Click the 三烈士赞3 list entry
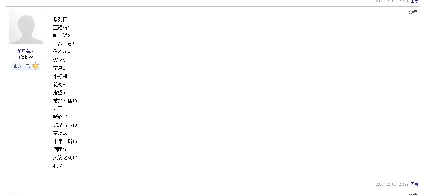This screenshot has width=430, height=195. 64,44
